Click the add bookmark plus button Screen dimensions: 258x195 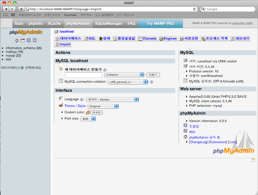(21, 9)
